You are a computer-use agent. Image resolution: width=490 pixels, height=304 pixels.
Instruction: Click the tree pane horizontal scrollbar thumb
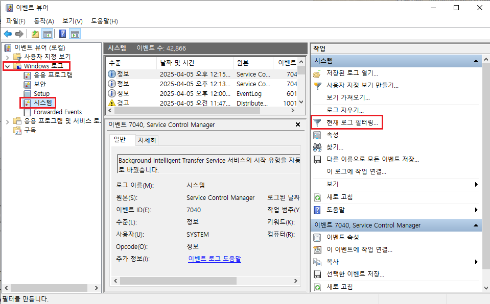[49, 288]
